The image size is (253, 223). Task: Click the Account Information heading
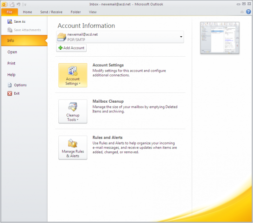coord(86,26)
